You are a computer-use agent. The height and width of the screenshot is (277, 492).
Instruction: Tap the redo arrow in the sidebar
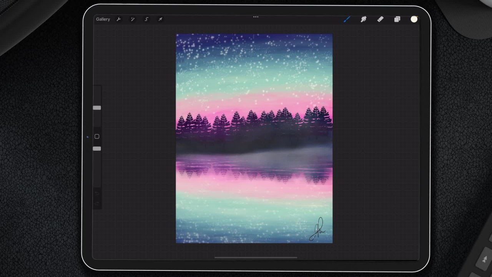point(97,203)
